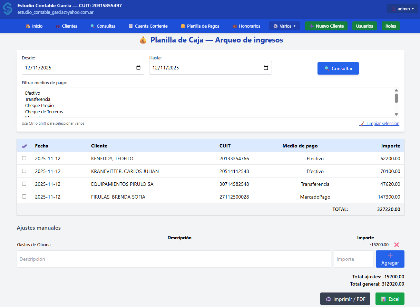Viewport: 420px width, 307px height.
Task: Go to Inicio home page
Action: pos(34,26)
